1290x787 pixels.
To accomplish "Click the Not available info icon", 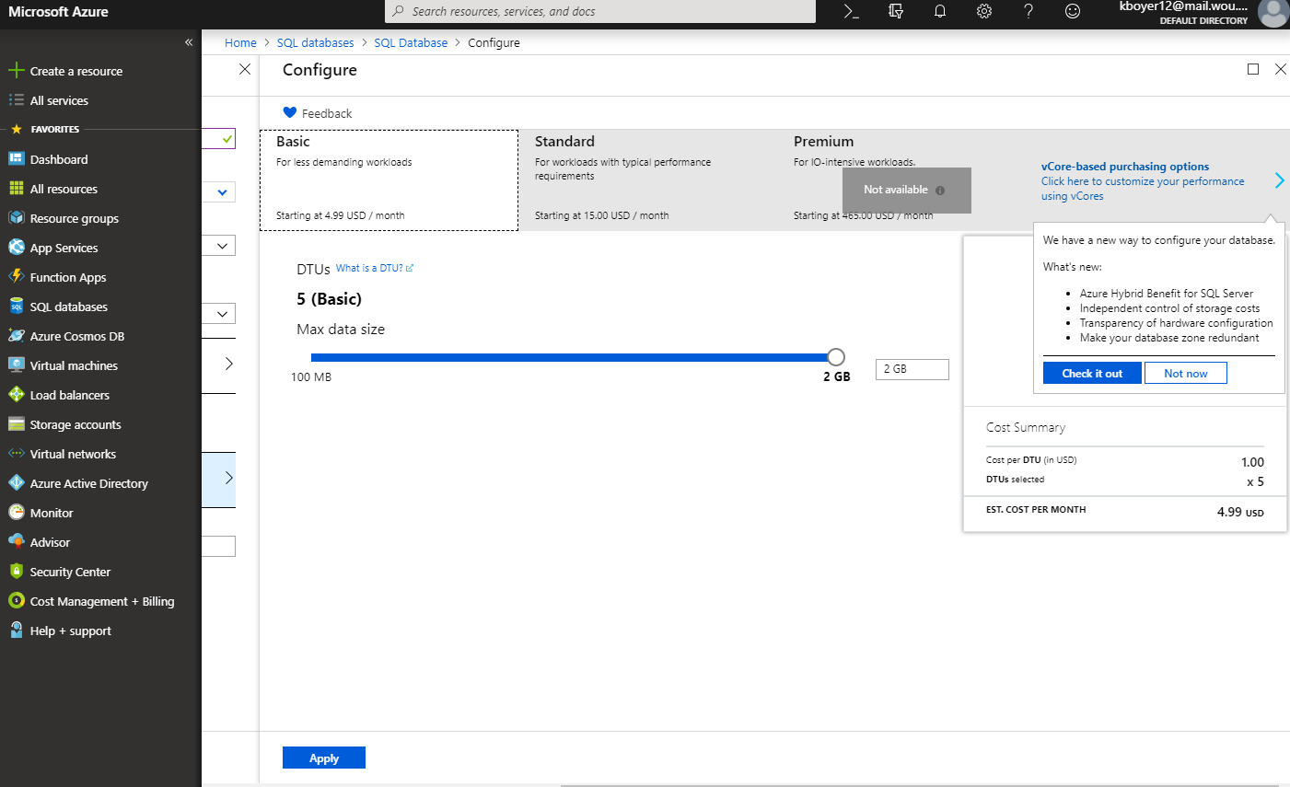I will [940, 191].
